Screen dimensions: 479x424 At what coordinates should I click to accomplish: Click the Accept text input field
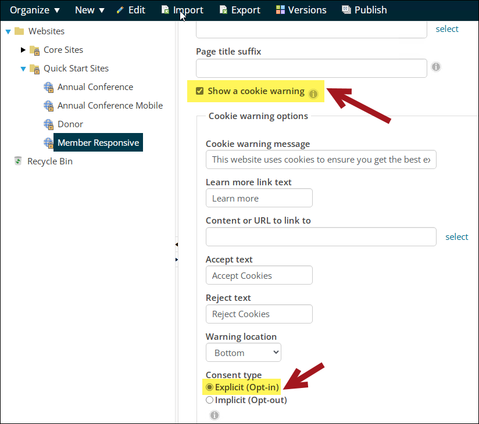tap(259, 275)
